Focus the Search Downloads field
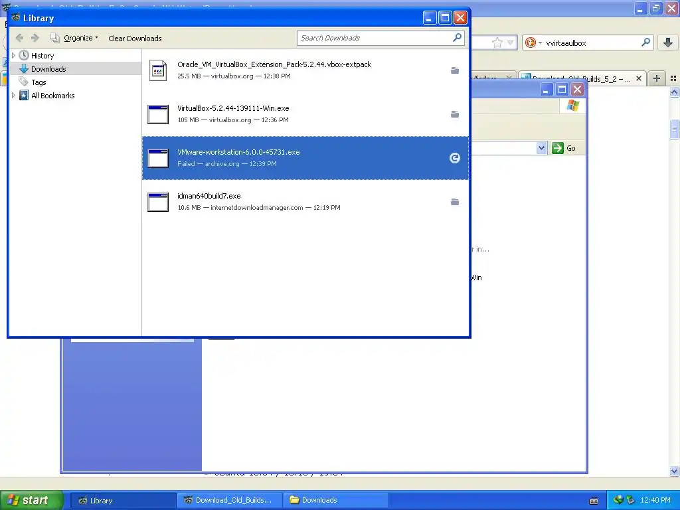The height and width of the screenshot is (510, 680). (x=381, y=38)
